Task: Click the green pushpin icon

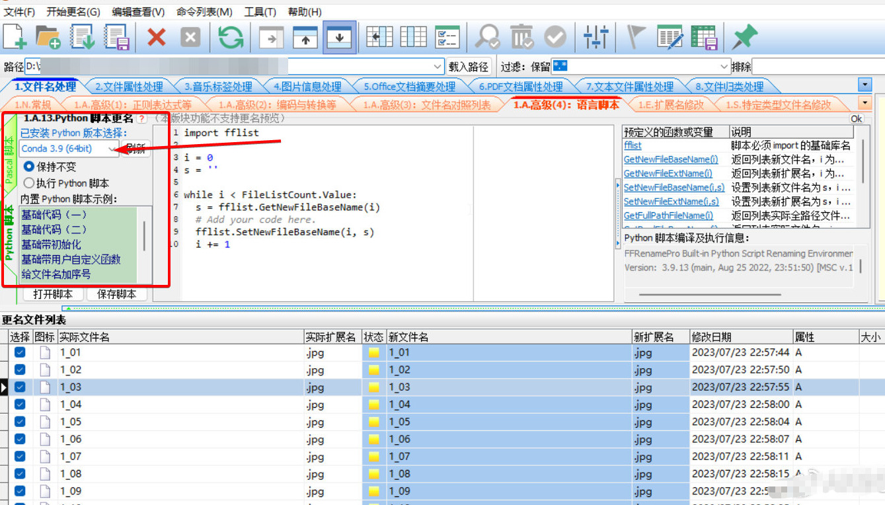Action: (x=744, y=36)
